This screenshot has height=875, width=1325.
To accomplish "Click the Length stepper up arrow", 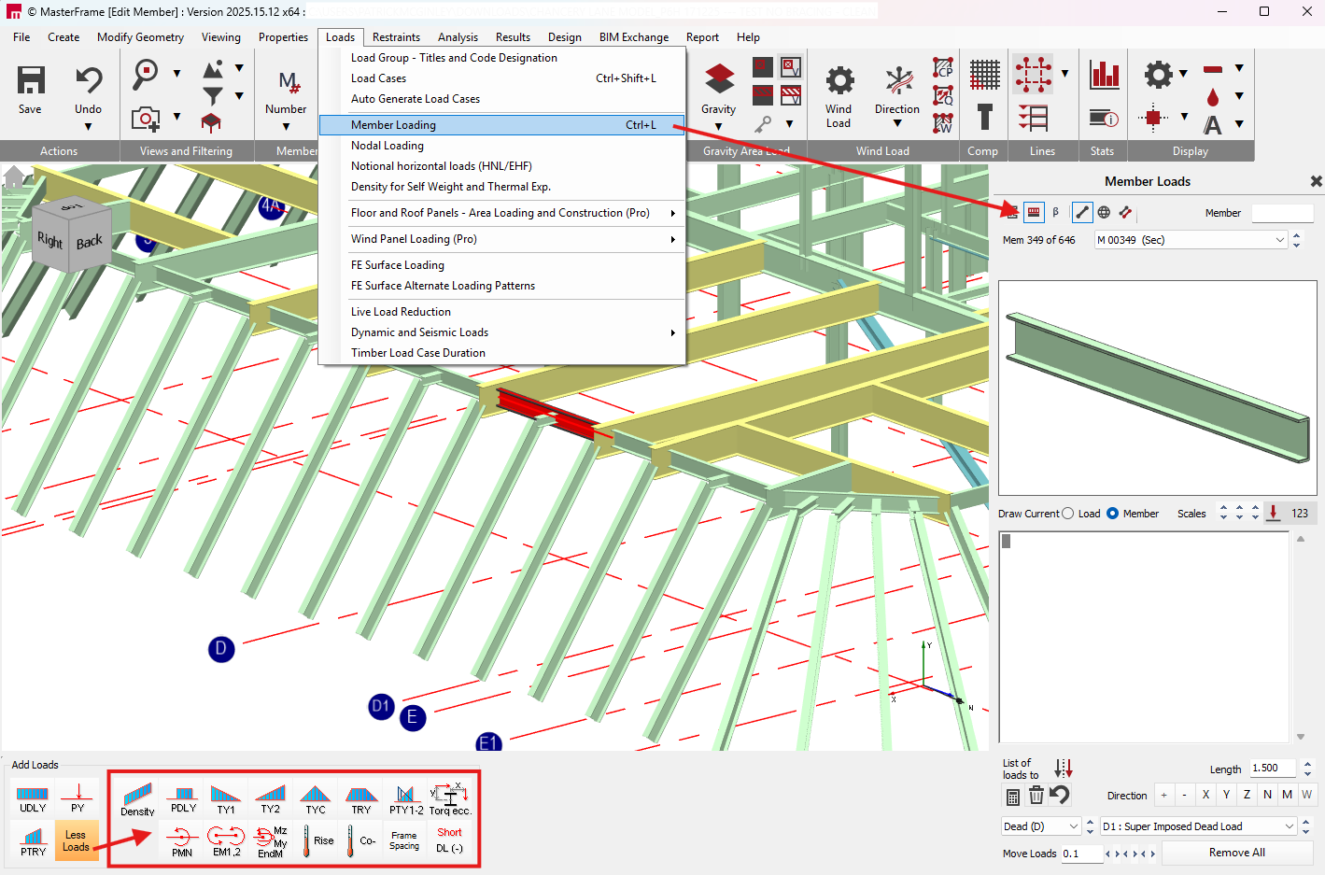I will 1307,764.
